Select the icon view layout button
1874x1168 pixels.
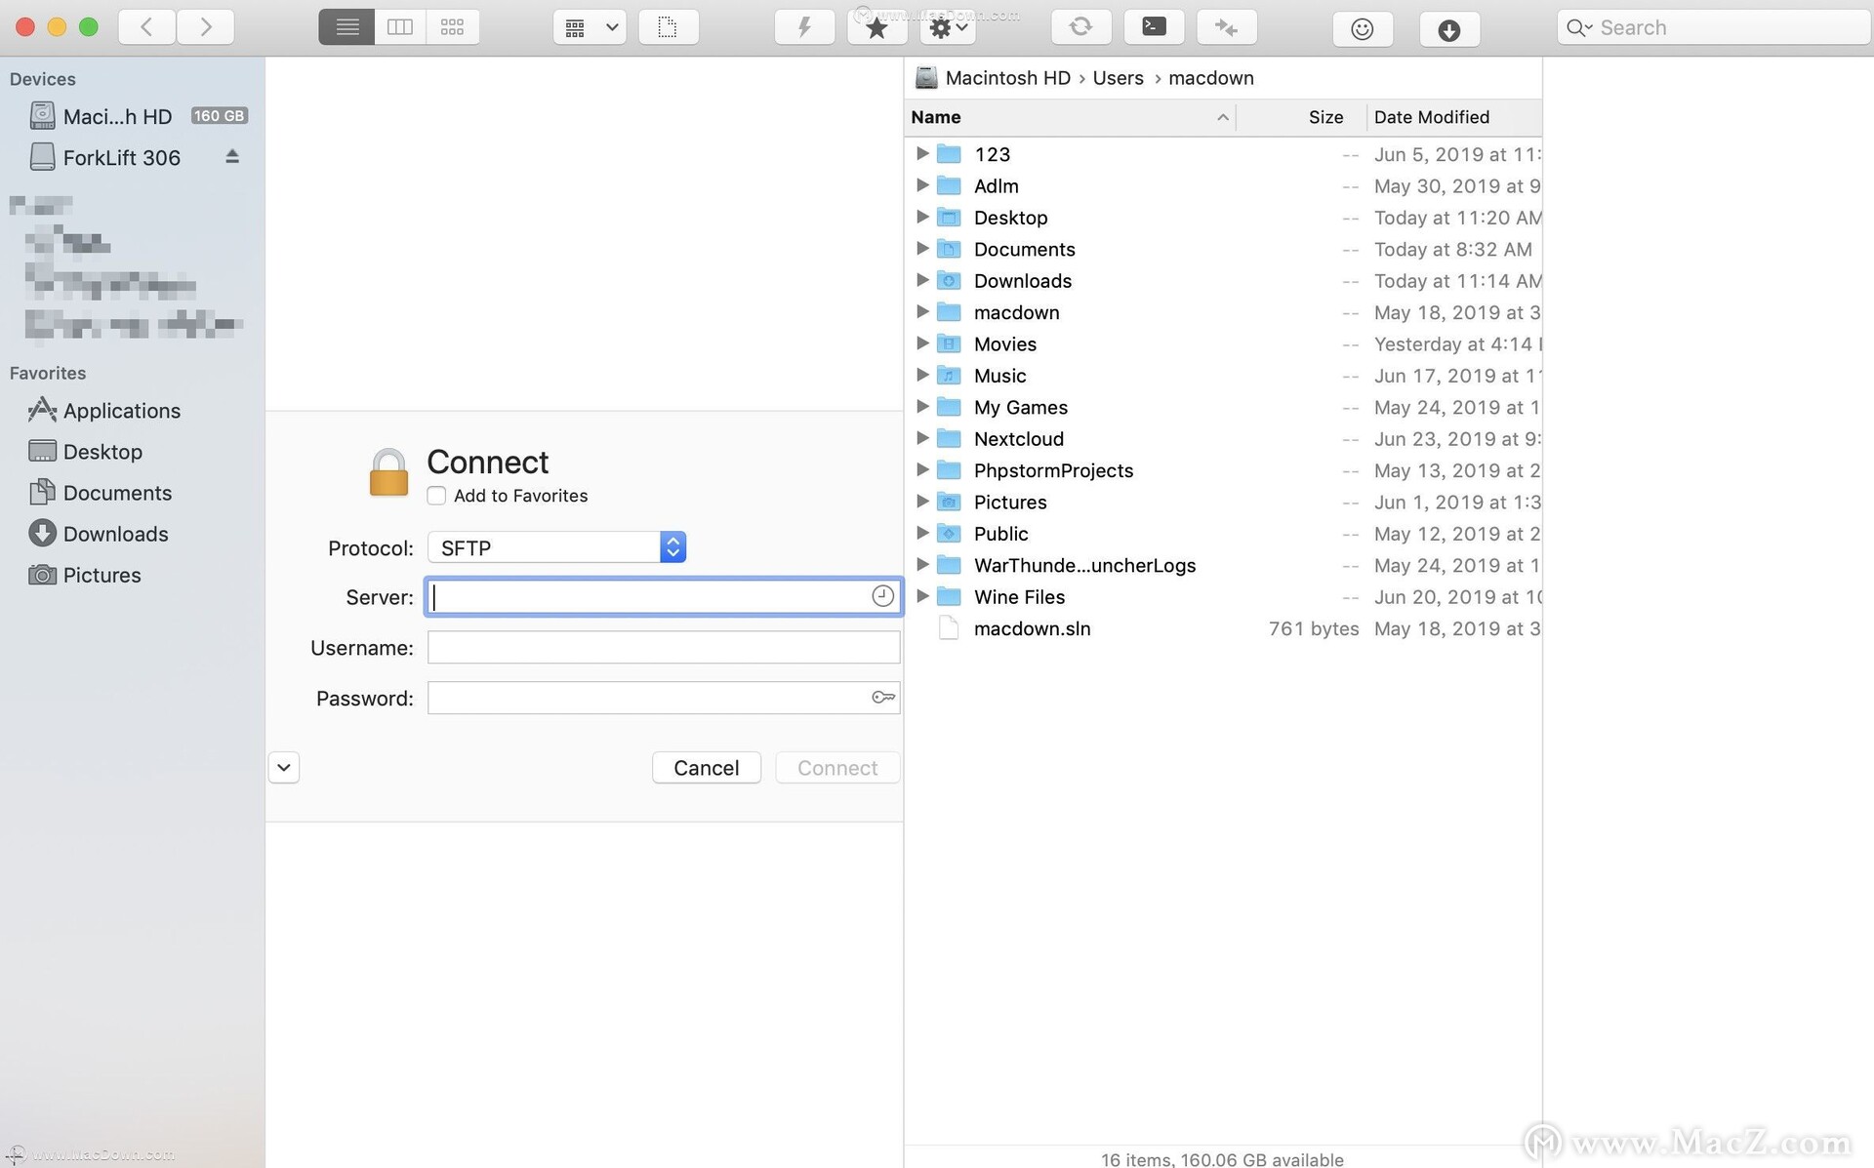[x=452, y=27]
